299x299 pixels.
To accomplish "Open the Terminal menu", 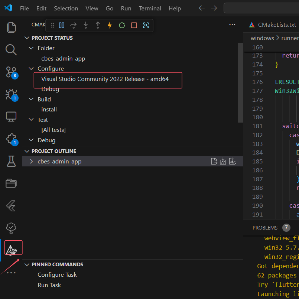I will [150, 8].
